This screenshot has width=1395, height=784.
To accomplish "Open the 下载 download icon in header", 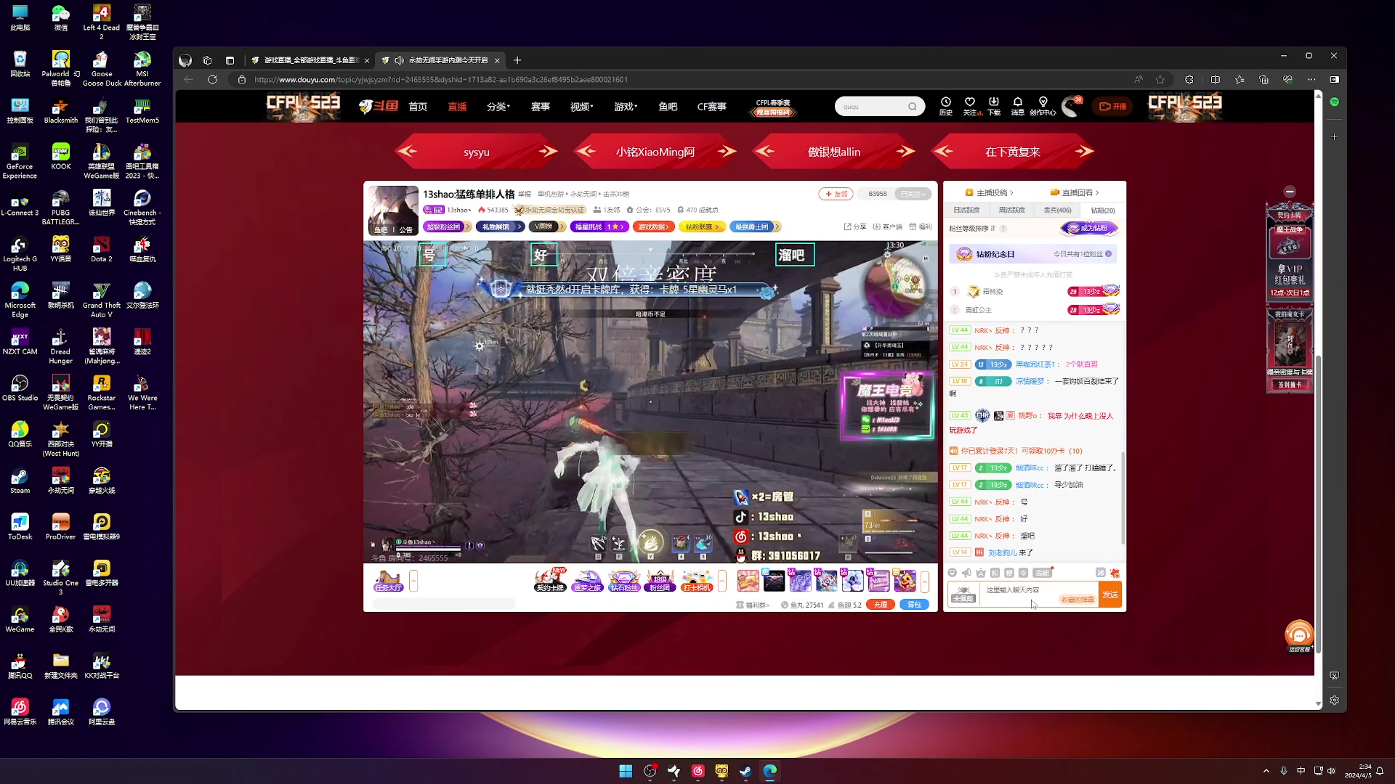I will click(x=994, y=106).
